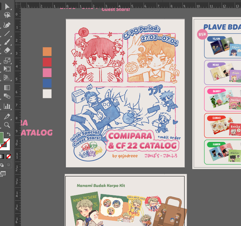Apply Gradient using button below fill box
Viewport: 241px width, 226px height.
(2, 157)
